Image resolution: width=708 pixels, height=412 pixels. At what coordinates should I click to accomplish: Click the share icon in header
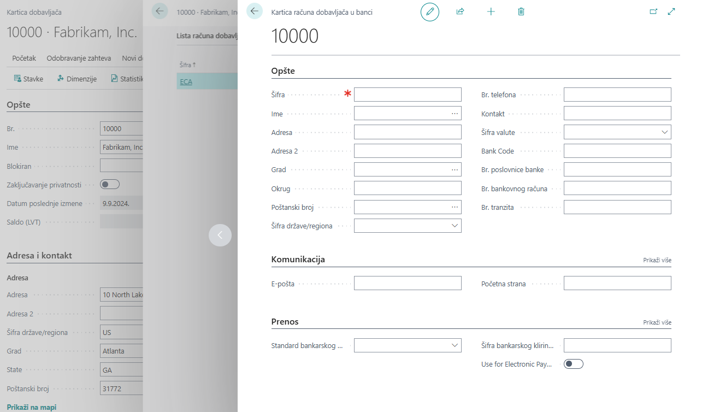pyautogui.click(x=460, y=11)
